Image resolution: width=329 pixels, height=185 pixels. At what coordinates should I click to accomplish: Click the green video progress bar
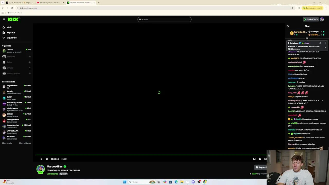pos(151,155)
